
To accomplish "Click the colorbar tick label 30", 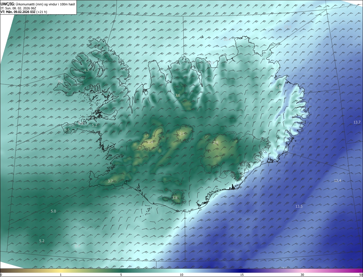I will (302, 275).
